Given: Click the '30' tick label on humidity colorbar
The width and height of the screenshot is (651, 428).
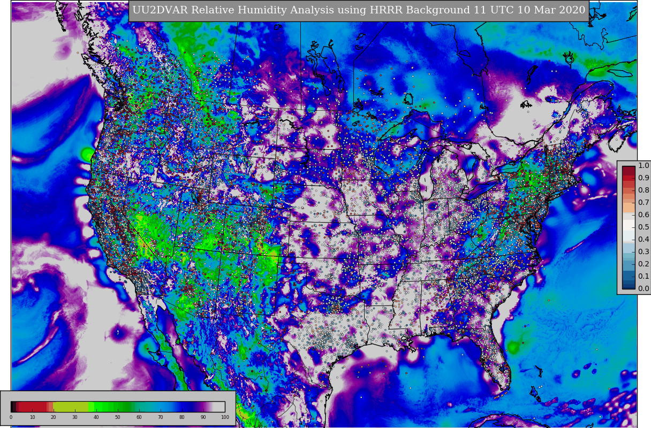Looking at the screenshot, I should tap(75, 417).
